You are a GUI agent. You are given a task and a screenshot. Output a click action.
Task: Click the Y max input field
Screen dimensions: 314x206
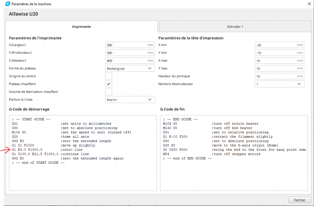pos(279,68)
